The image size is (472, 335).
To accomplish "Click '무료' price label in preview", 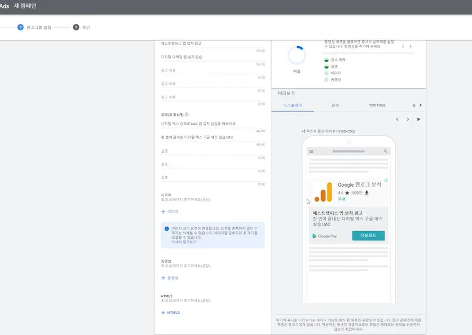I will click(342, 199).
